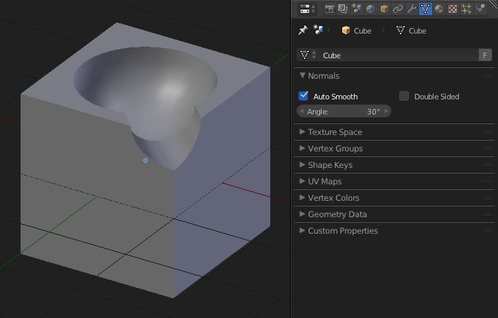This screenshot has height=318, width=498.
Task: Open the Particles tab (sparkles icon)
Action: (x=466, y=9)
